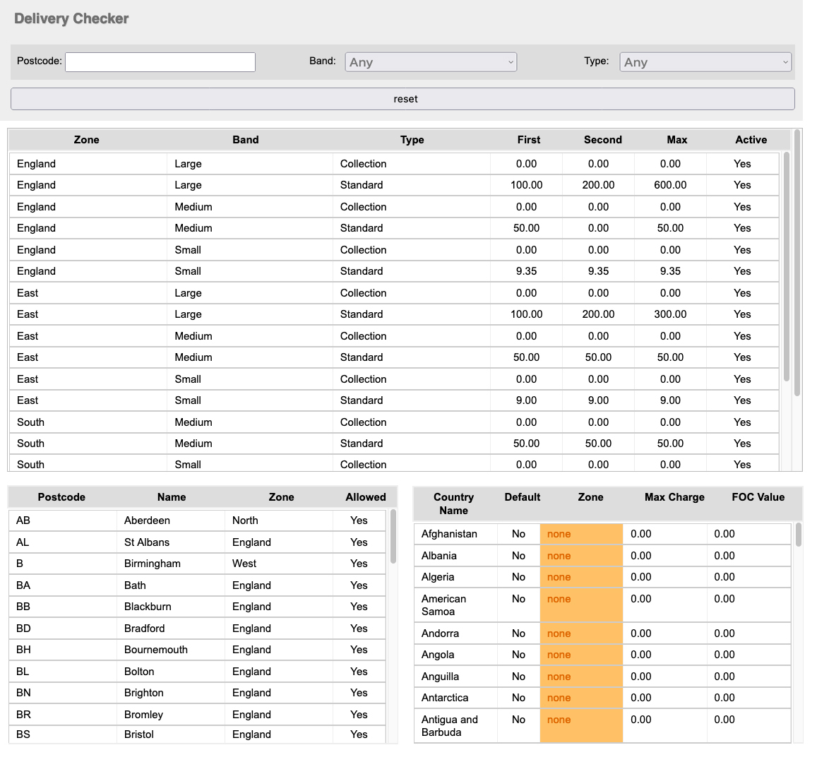Click the Zone column header
Image resolution: width=829 pixels, height=762 pixels.
point(86,140)
